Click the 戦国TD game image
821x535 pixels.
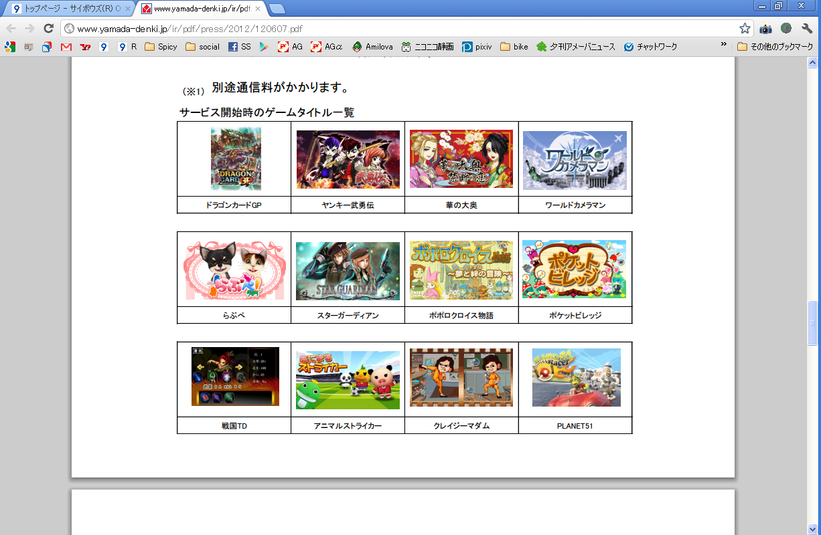pyautogui.click(x=235, y=376)
